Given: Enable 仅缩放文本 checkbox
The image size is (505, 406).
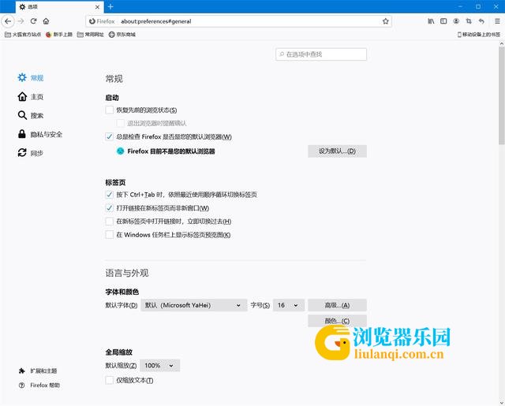Looking at the screenshot, I should coord(110,380).
